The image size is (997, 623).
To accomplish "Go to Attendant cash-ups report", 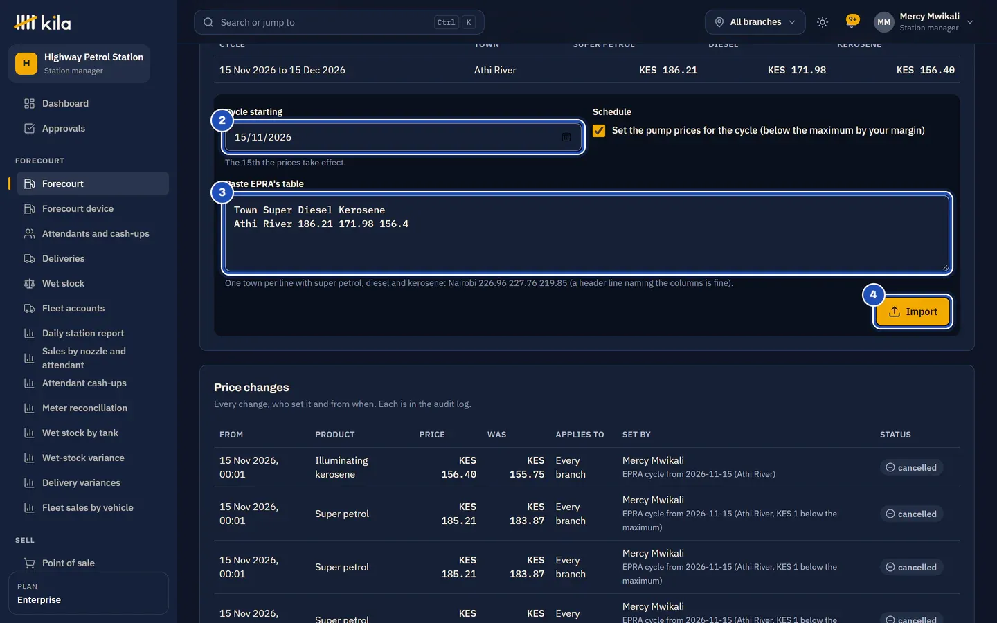I will tap(93, 383).
